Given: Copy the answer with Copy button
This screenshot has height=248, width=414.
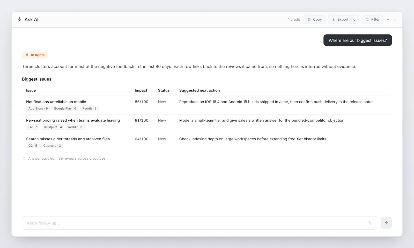Looking at the screenshot, I should (314, 19).
